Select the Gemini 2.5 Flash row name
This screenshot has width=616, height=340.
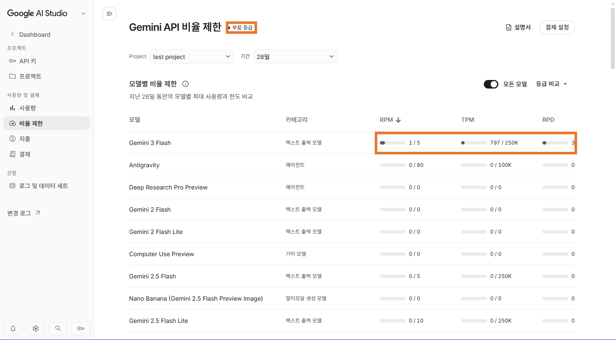(x=153, y=276)
